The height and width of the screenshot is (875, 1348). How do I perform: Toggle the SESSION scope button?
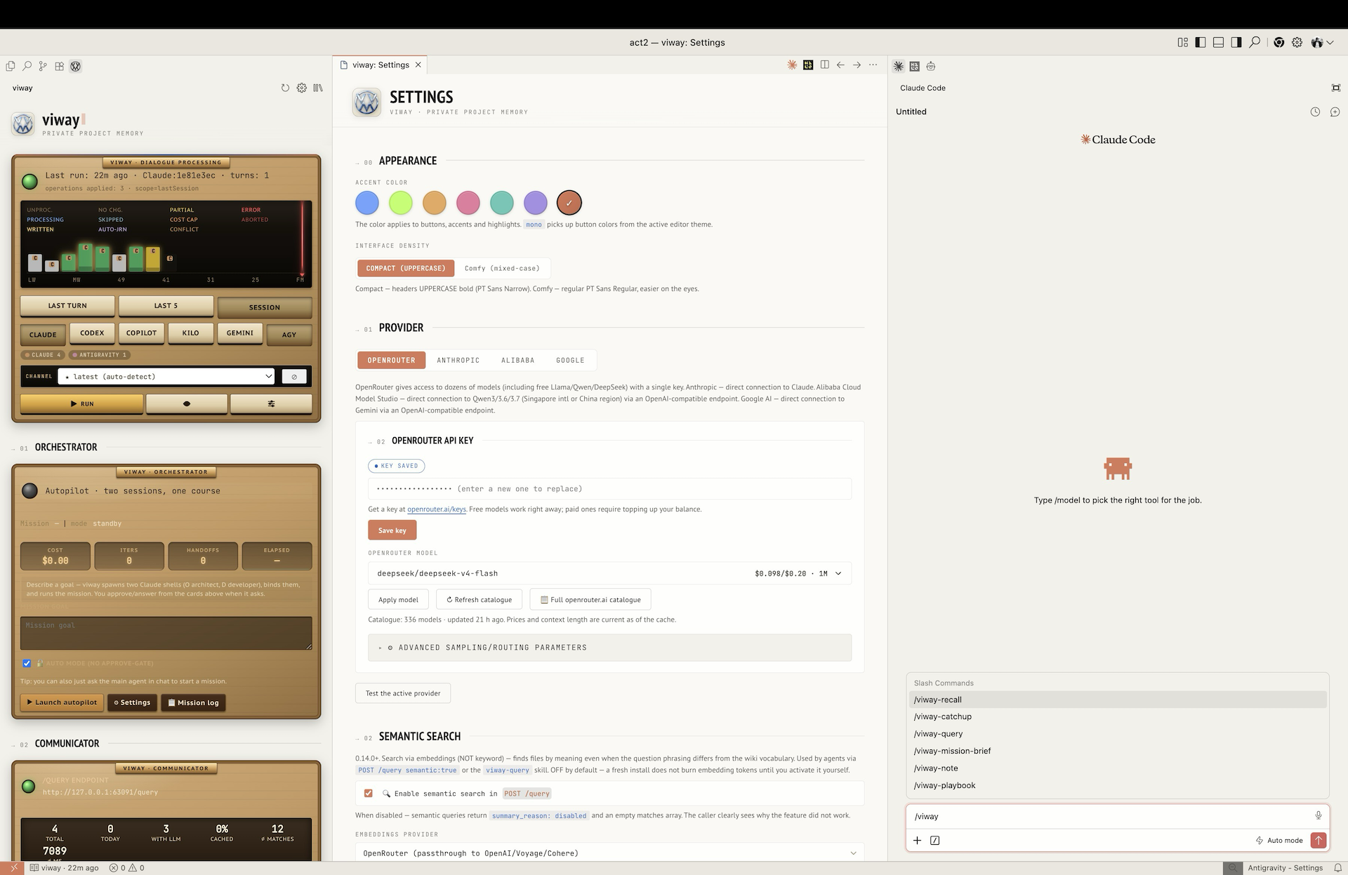click(x=265, y=307)
